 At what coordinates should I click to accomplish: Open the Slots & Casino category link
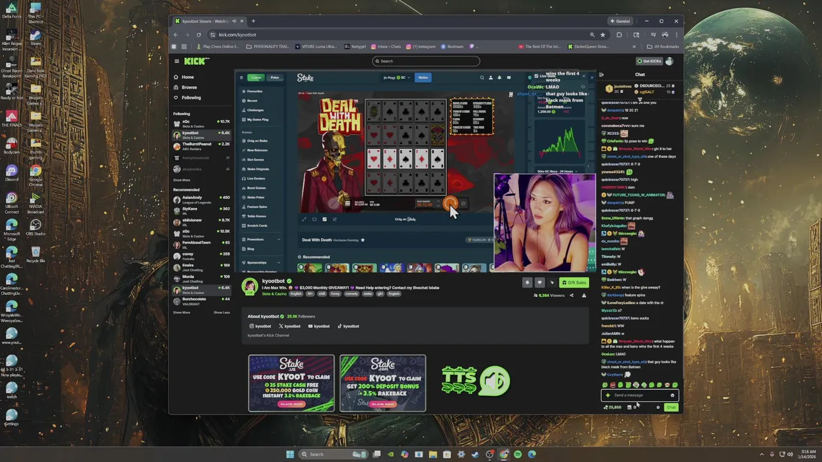(274, 294)
